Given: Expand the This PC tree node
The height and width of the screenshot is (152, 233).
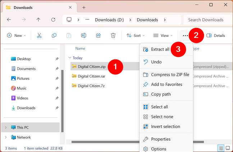Looking at the screenshot, I should coord(6,127).
